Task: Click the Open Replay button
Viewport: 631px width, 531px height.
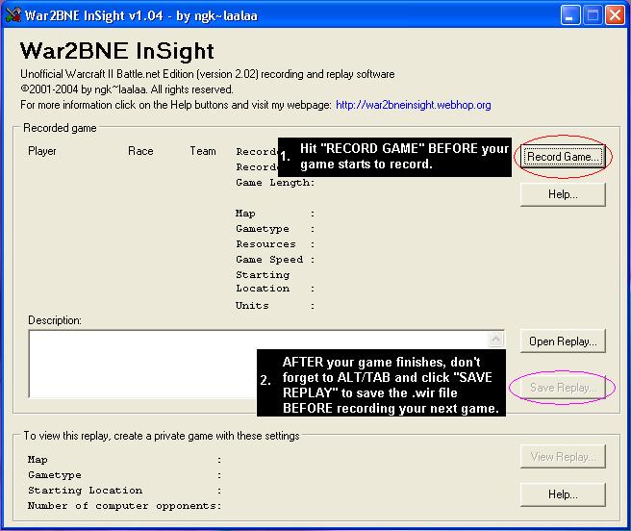Action: (x=563, y=341)
